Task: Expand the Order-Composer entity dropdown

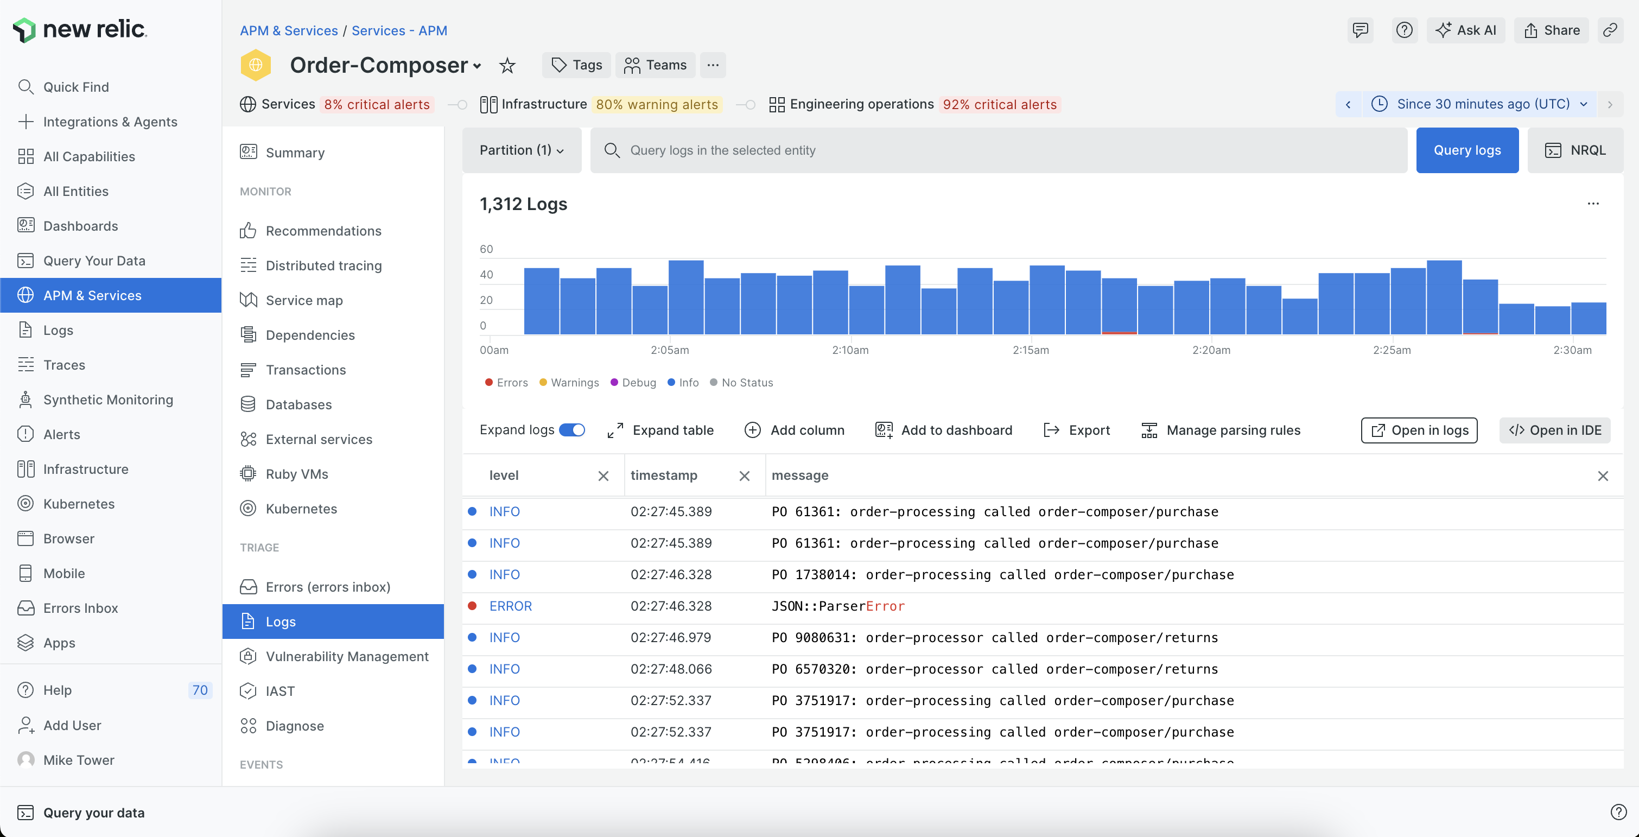Action: pos(478,66)
